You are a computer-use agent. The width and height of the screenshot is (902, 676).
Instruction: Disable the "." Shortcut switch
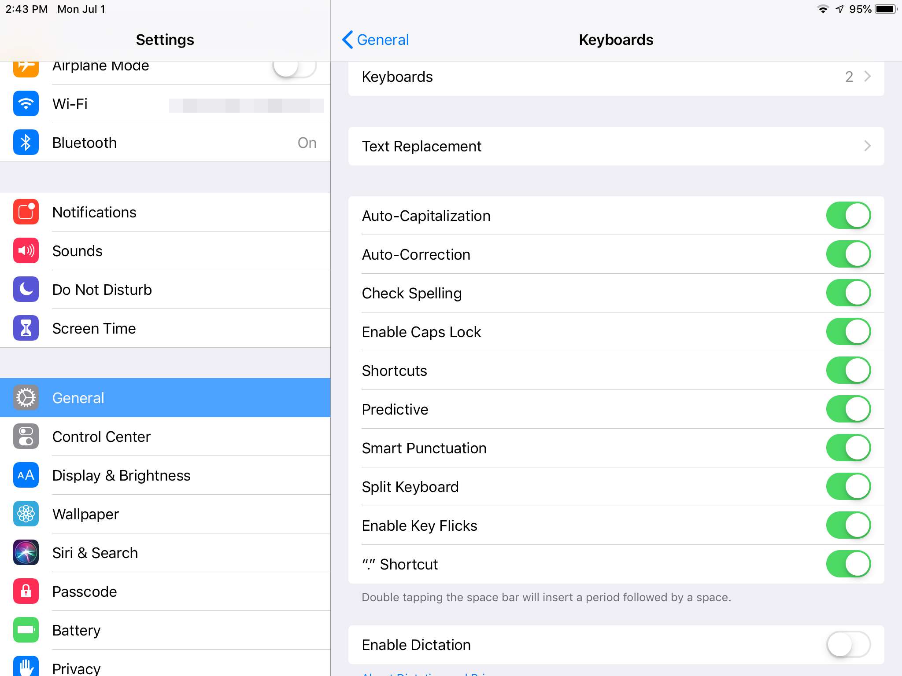coord(848,564)
